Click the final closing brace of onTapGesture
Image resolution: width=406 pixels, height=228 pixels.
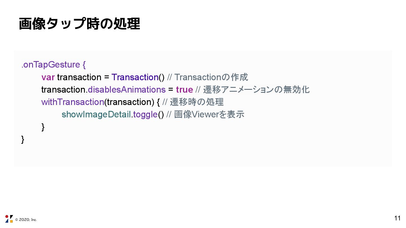[x=23, y=139]
